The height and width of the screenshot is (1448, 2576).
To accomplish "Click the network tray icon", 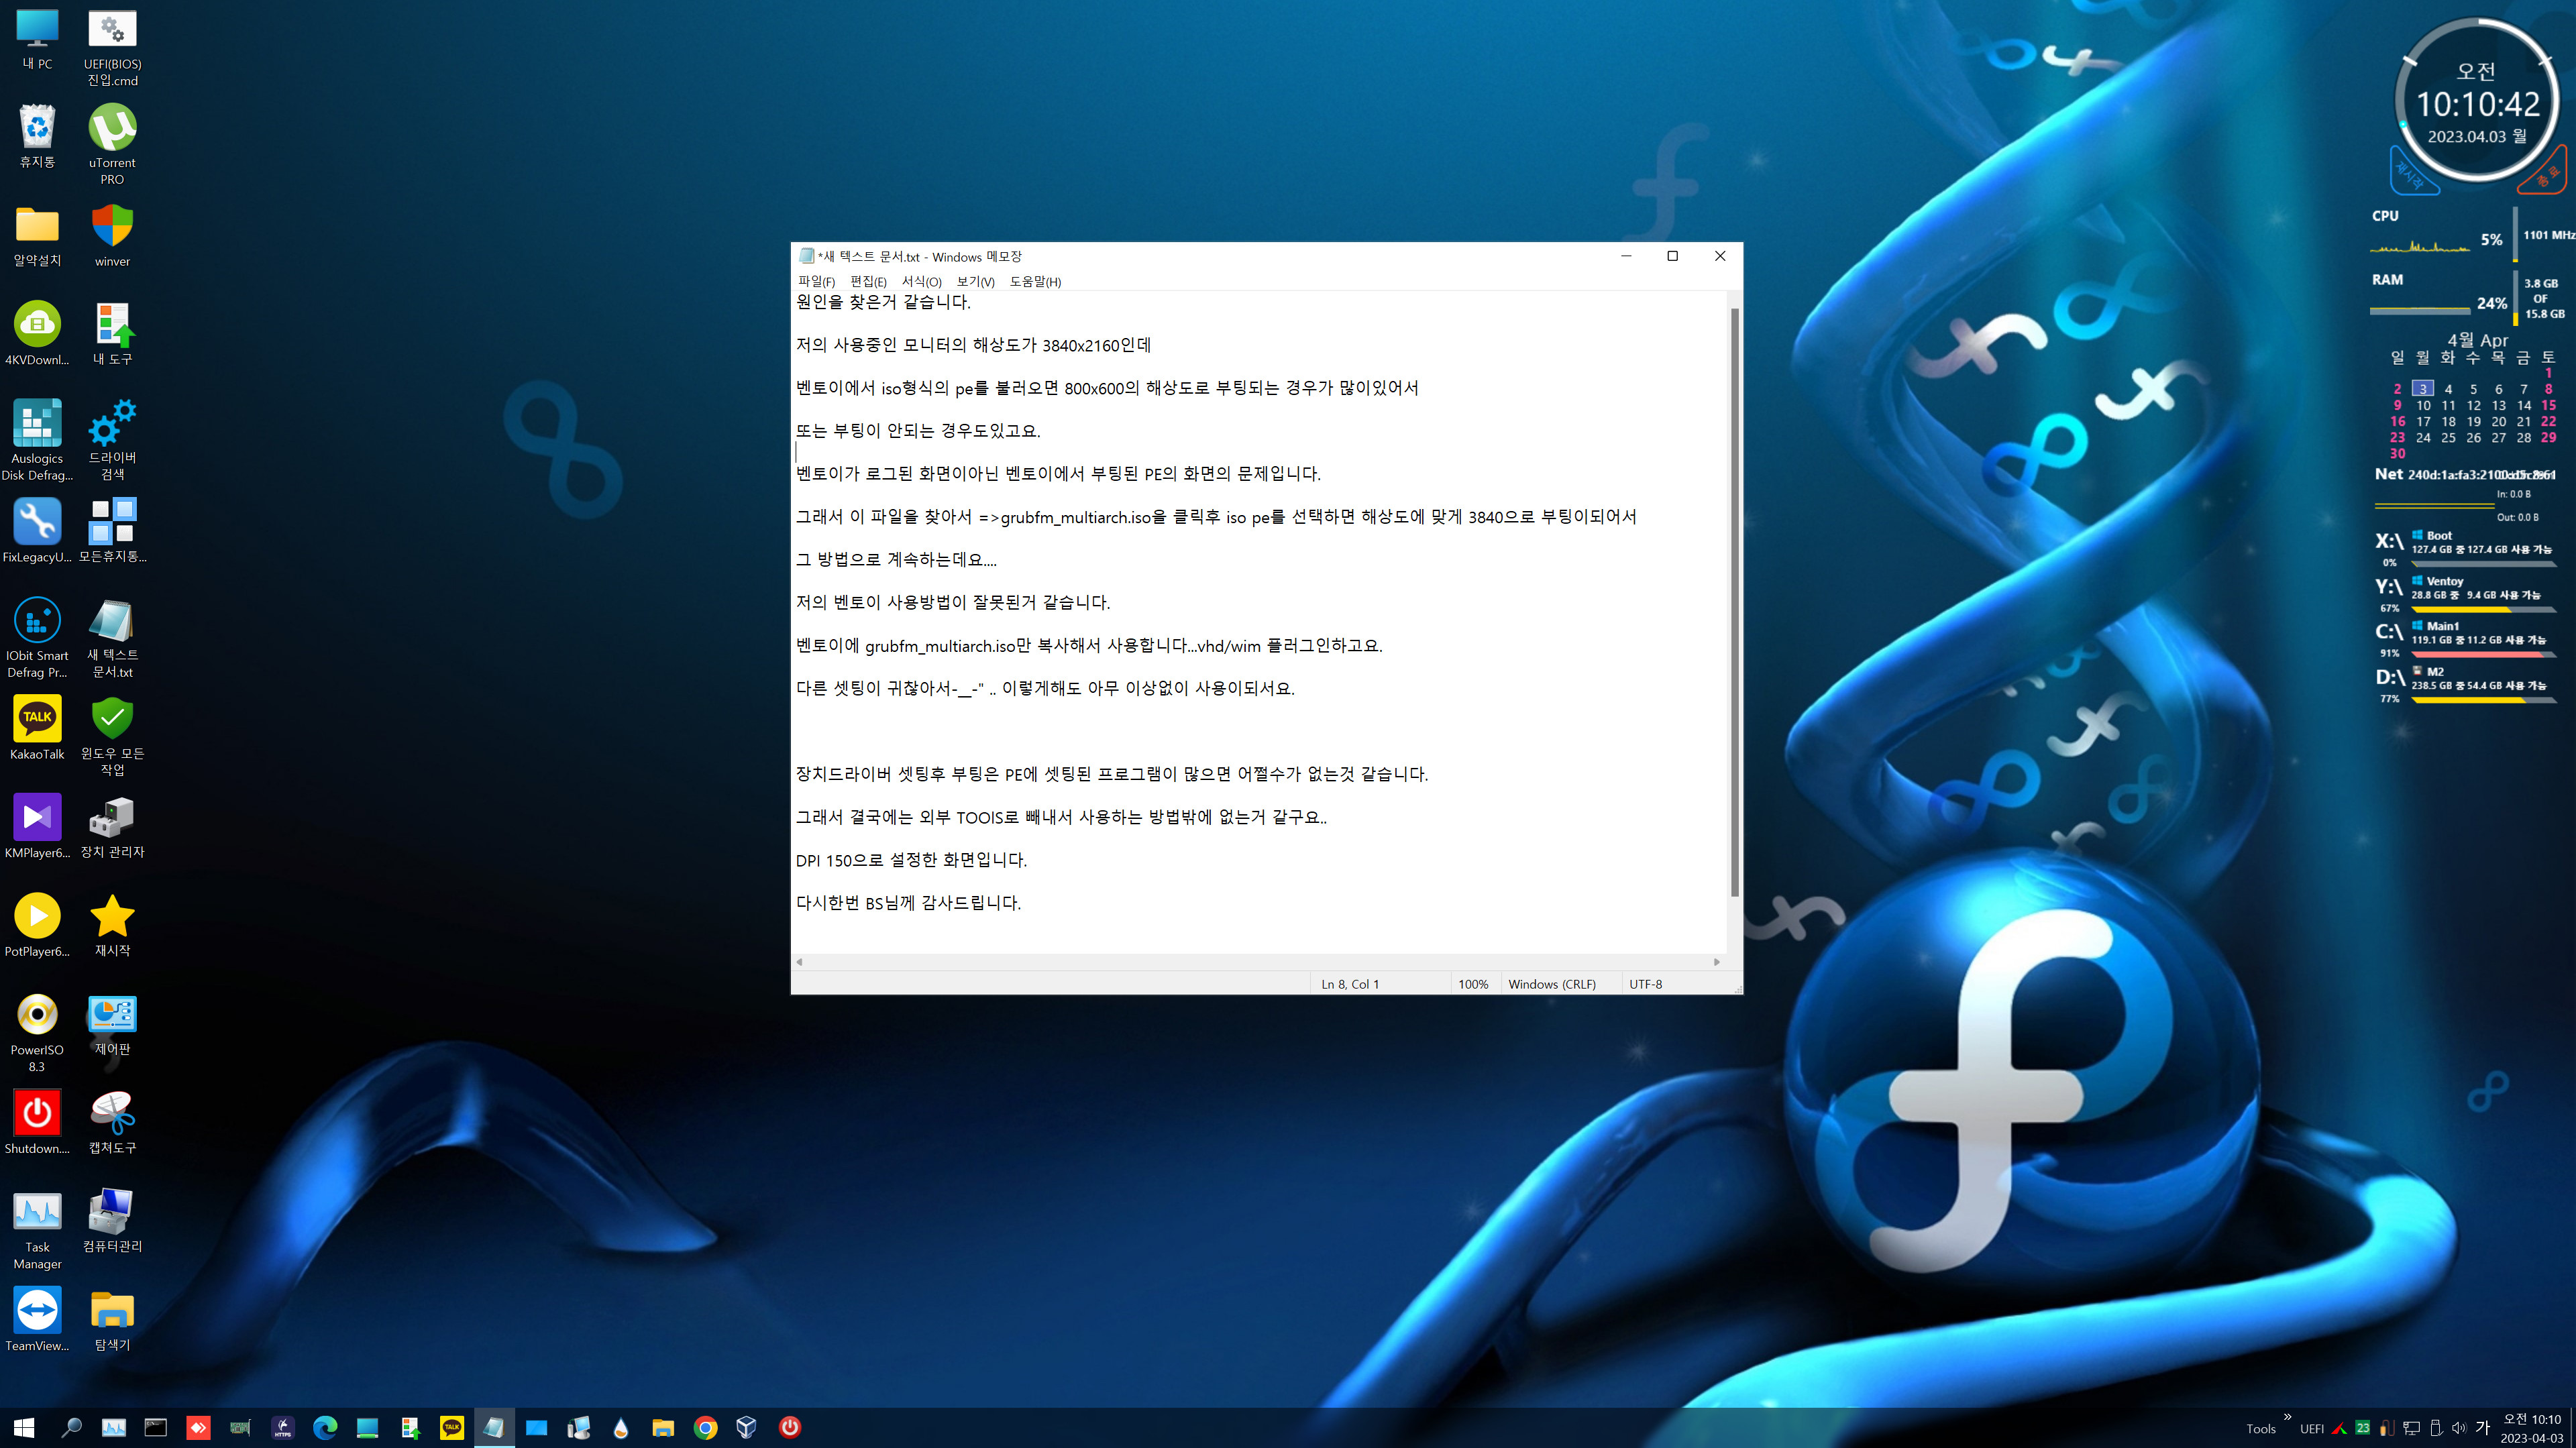I will [x=2412, y=1428].
